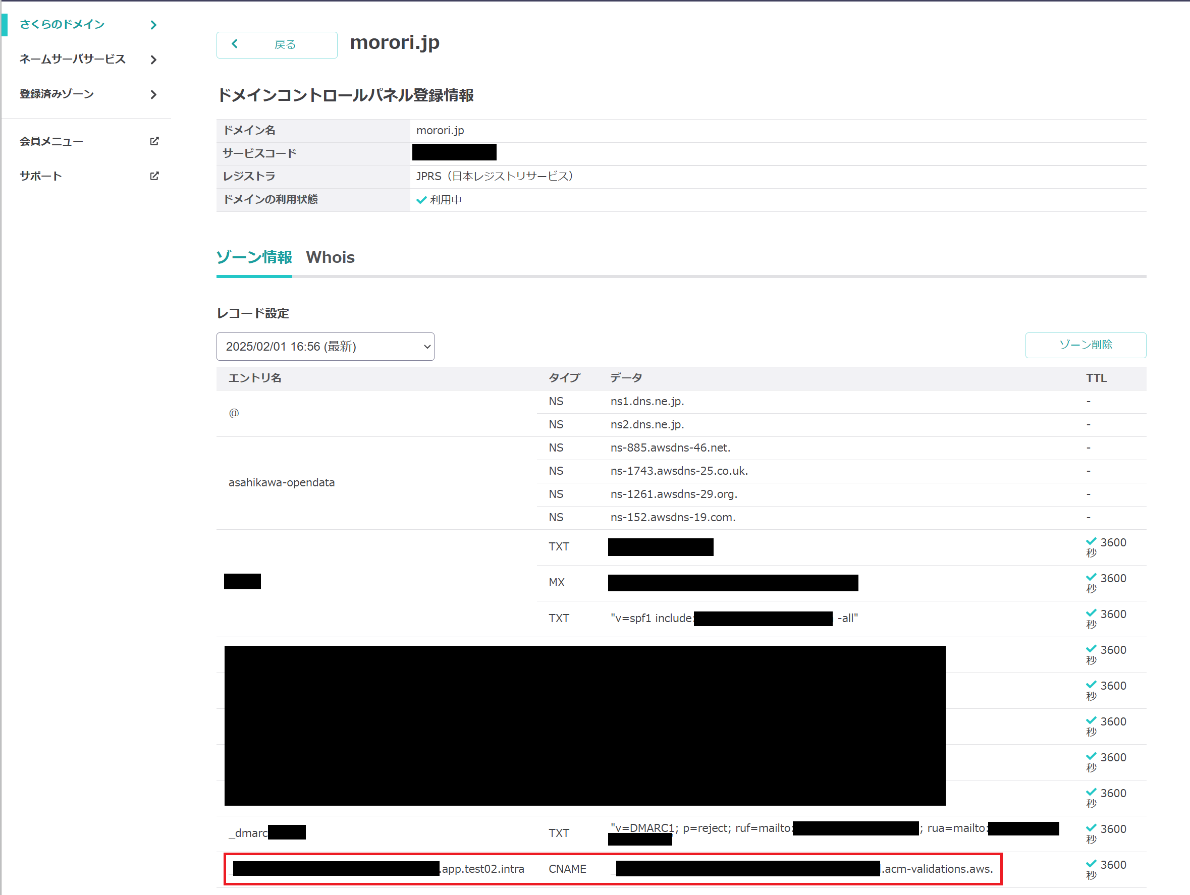
Task: Click chevron arrow next to 登録済みゾーン
Action: [x=154, y=95]
